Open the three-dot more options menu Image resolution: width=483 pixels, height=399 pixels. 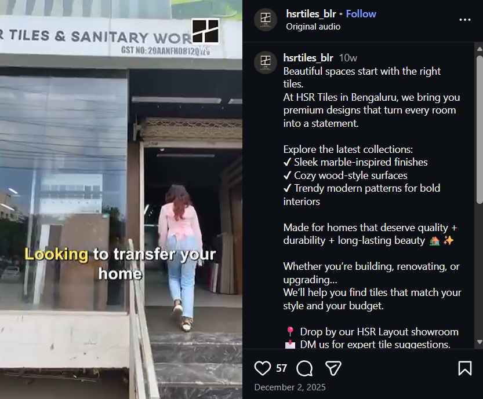coord(465,20)
